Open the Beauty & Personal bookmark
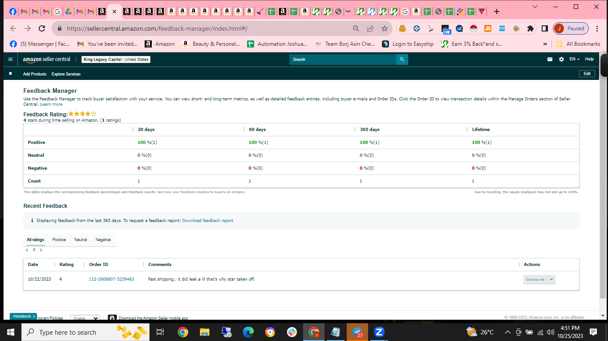 [x=211, y=44]
